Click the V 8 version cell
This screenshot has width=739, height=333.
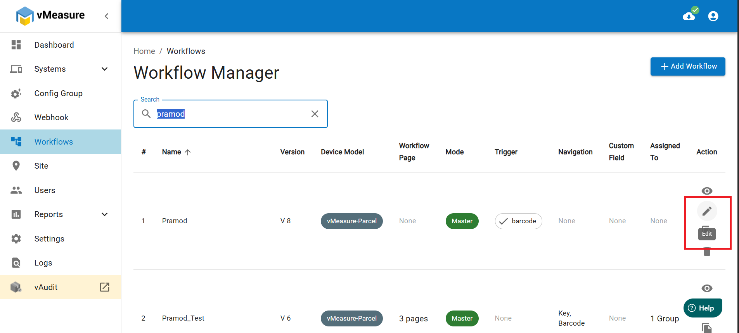[286, 221]
